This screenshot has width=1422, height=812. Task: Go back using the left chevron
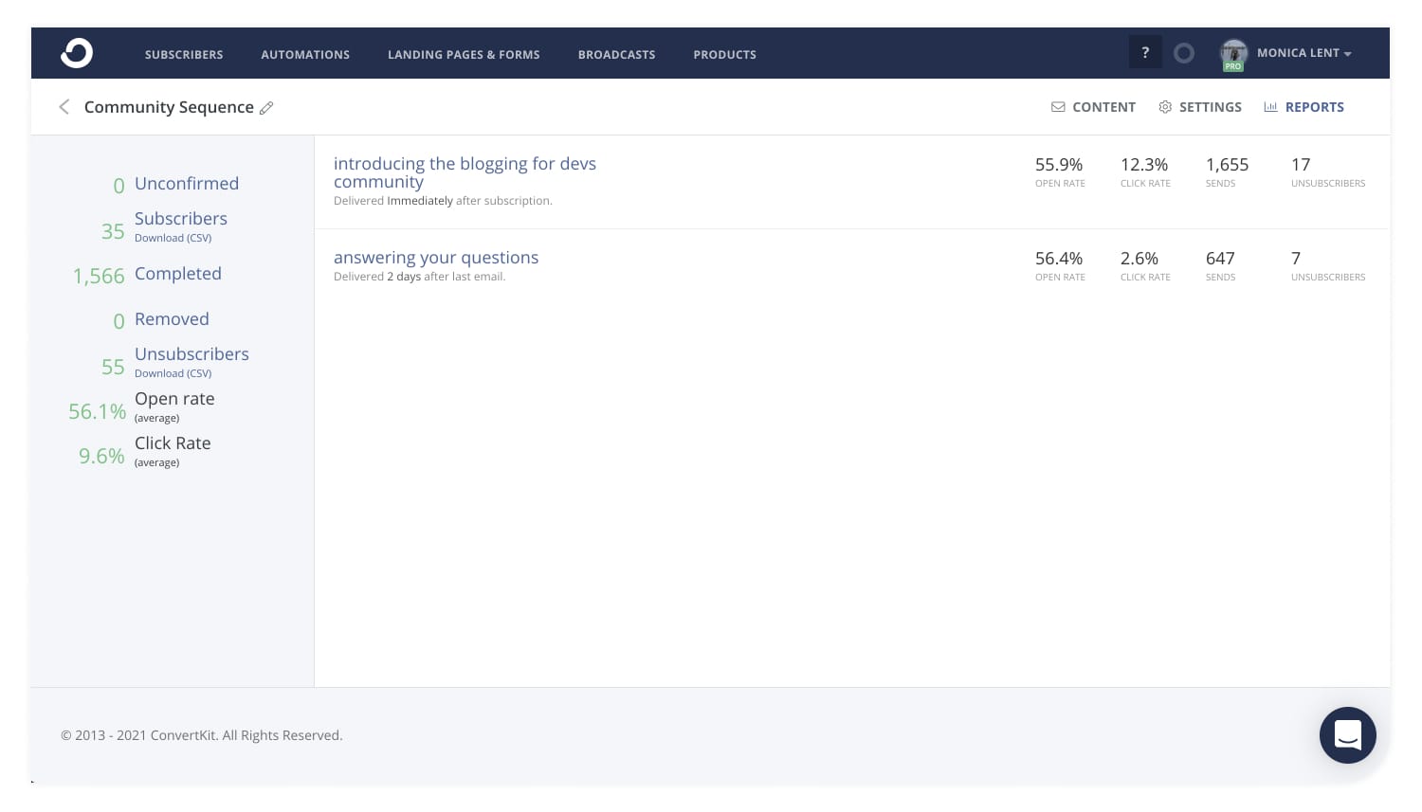coord(64,107)
